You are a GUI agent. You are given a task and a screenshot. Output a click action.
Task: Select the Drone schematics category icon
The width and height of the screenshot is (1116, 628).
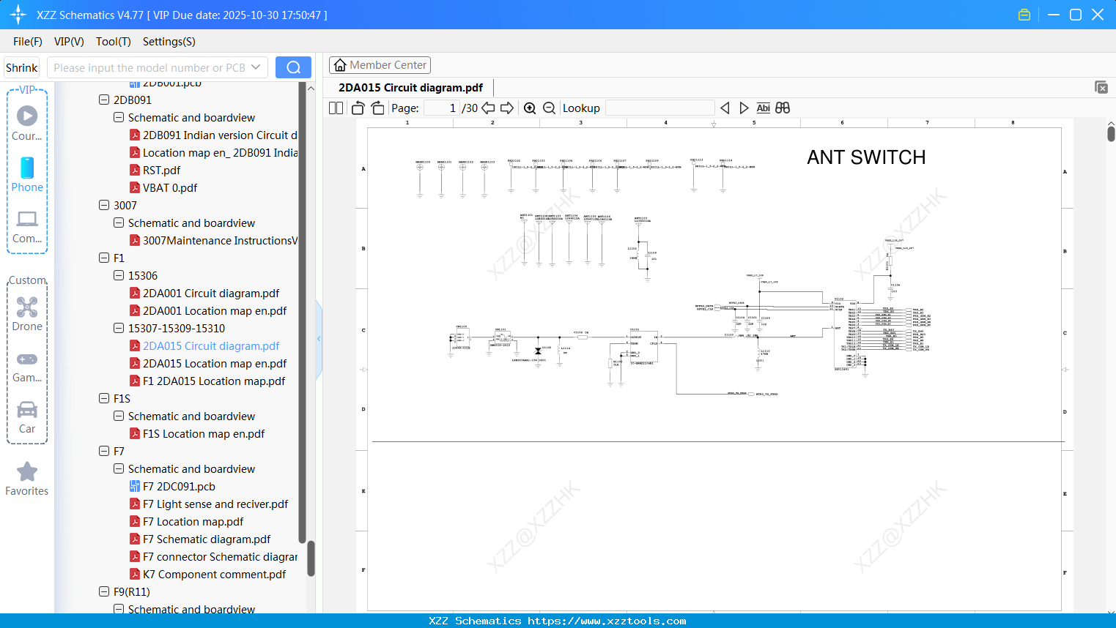[27, 307]
